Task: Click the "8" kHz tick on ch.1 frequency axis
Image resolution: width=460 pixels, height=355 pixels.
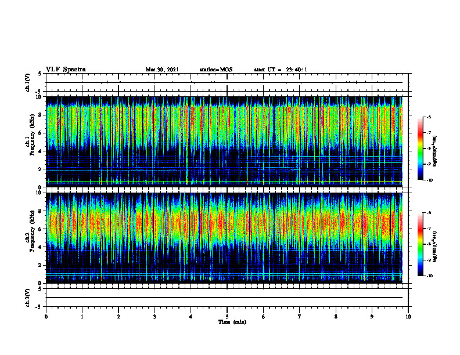Action: (x=41, y=115)
